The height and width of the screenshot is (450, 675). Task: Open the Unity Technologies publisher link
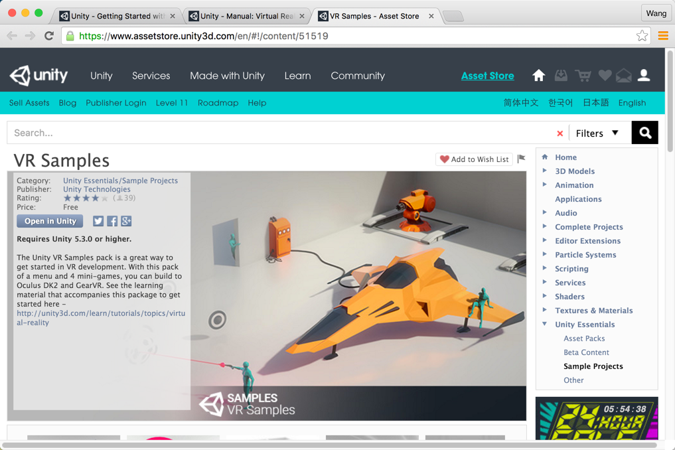[96, 188]
